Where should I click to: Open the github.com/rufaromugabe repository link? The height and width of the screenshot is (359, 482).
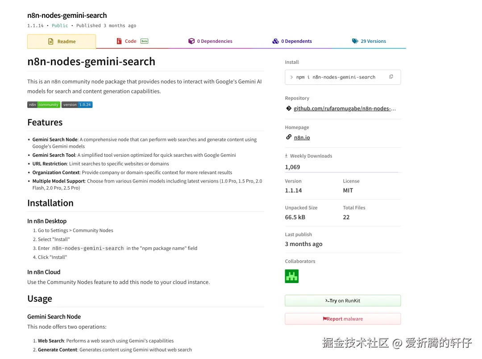point(345,109)
